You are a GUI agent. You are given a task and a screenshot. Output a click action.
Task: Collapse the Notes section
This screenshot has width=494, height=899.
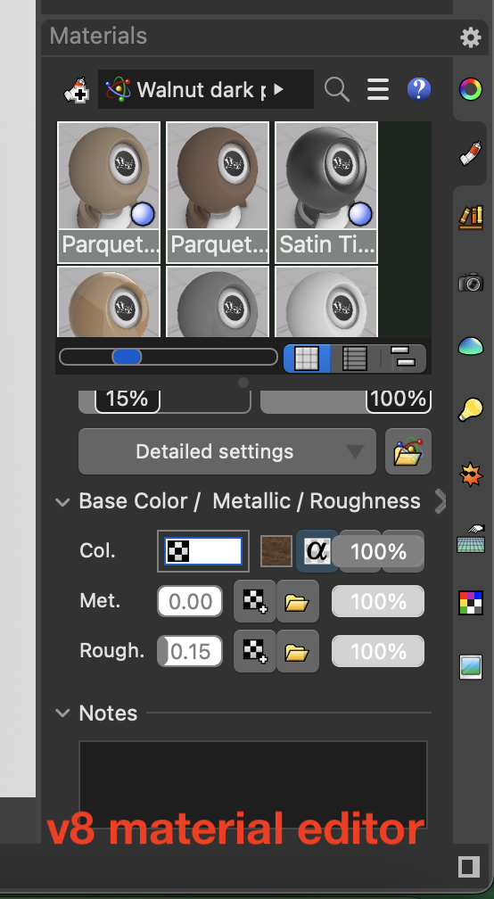(62, 713)
